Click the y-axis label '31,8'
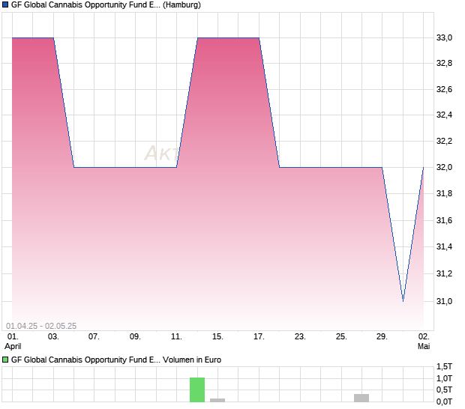465x409 pixels. (x=444, y=193)
